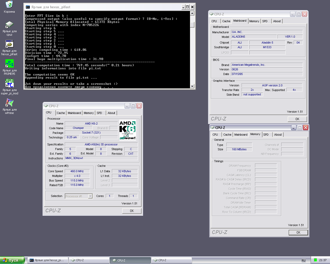Click the Package Socket 7 (321) field

91,133
